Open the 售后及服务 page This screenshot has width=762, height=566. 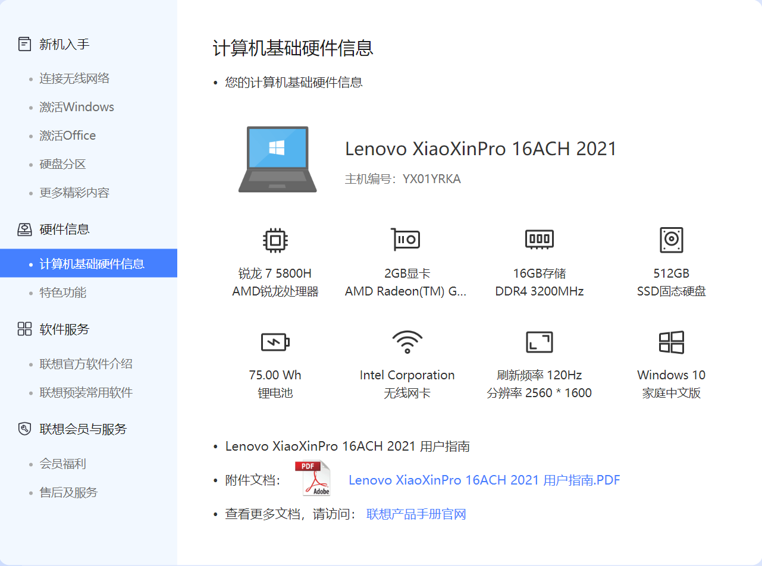tap(68, 492)
